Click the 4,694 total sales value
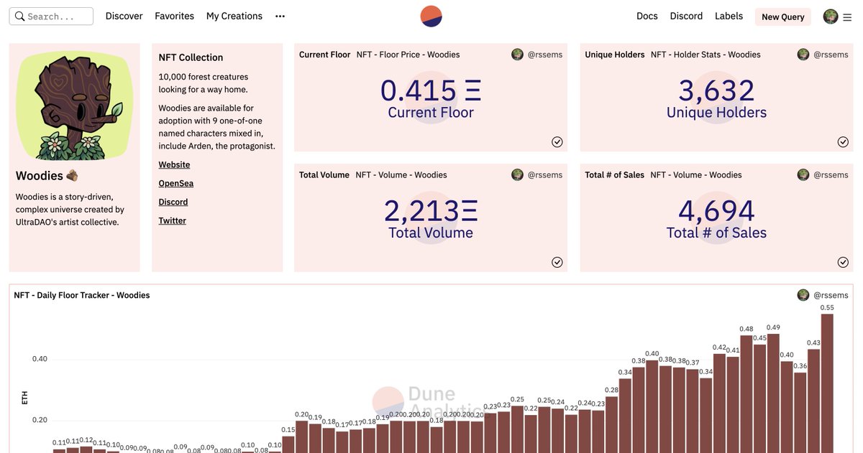The width and height of the screenshot is (863, 453). pyautogui.click(x=717, y=211)
